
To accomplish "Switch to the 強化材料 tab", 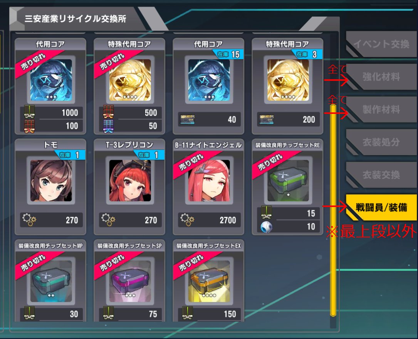I will point(381,77).
